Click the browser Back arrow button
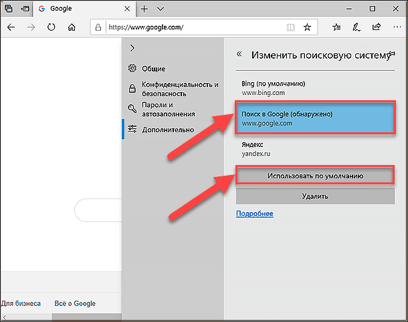The height and width of the screenshot is (322, 408). [11, 28]
